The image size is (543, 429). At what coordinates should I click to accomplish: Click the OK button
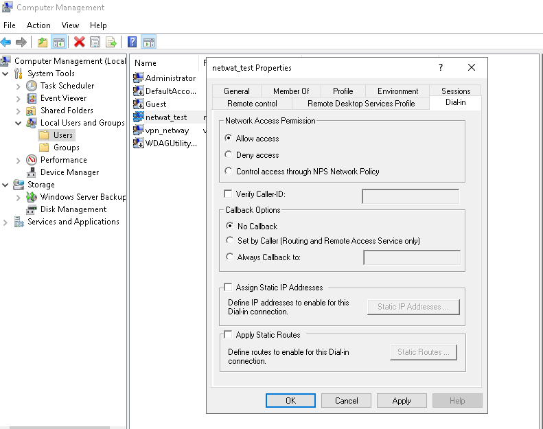click(290, 401)
